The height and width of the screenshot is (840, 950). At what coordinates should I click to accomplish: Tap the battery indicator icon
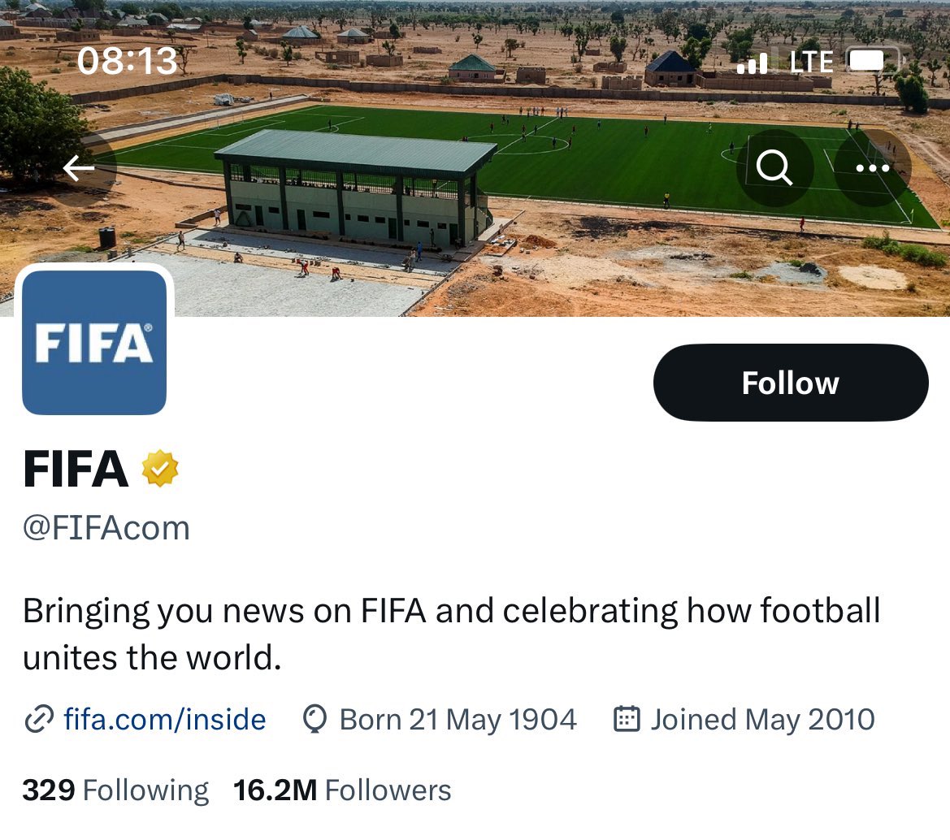click(872, 62)
